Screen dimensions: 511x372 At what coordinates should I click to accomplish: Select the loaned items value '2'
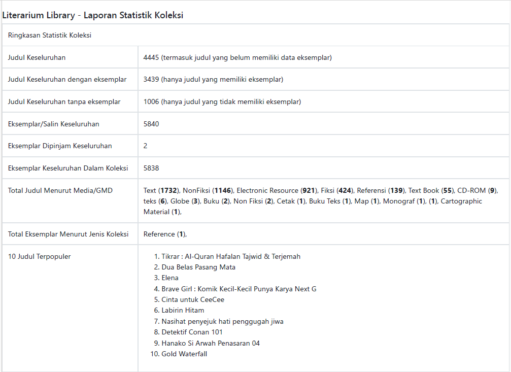(x=145, y=146)
